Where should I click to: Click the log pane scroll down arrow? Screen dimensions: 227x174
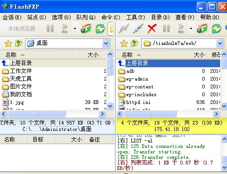click(224, 167)
